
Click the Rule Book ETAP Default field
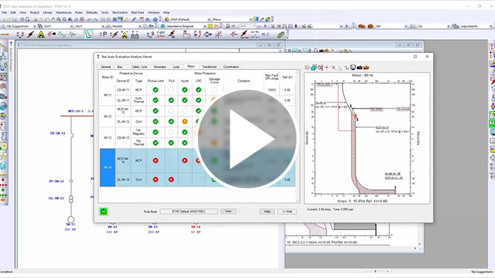point(188,211)
